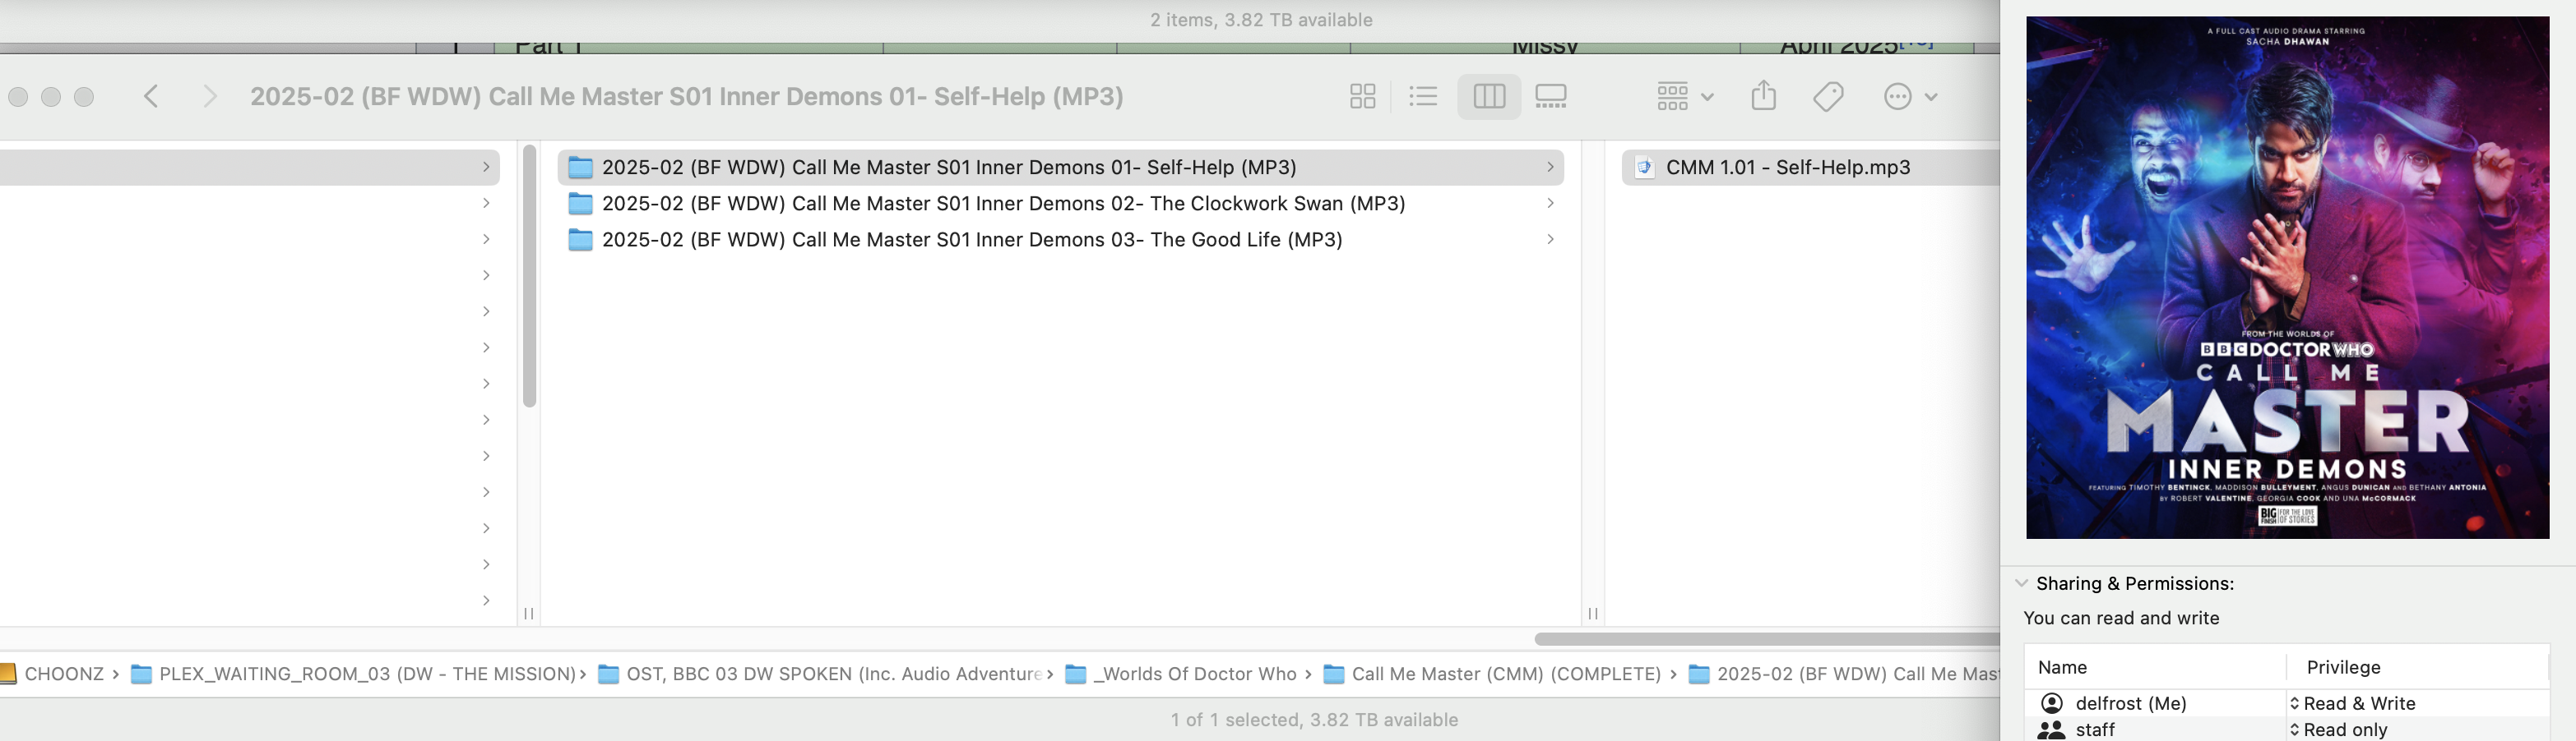
Task: Open the More actions ellipsis menu
Action: tap(1910, 97)
